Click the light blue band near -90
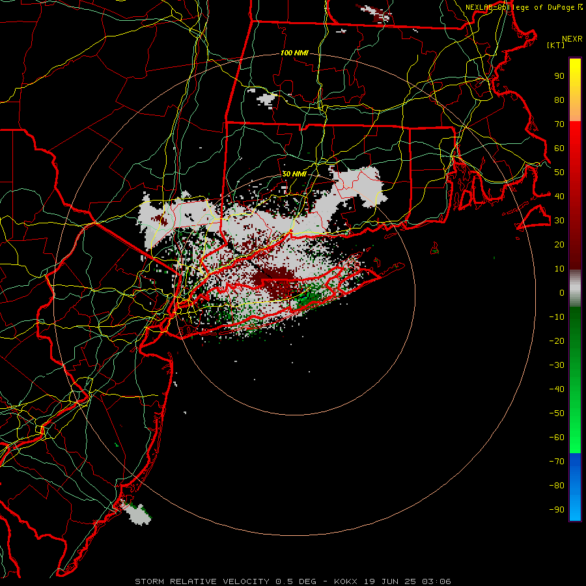The image size is (586, 586). pyautogui.click(x=575, y=509)
